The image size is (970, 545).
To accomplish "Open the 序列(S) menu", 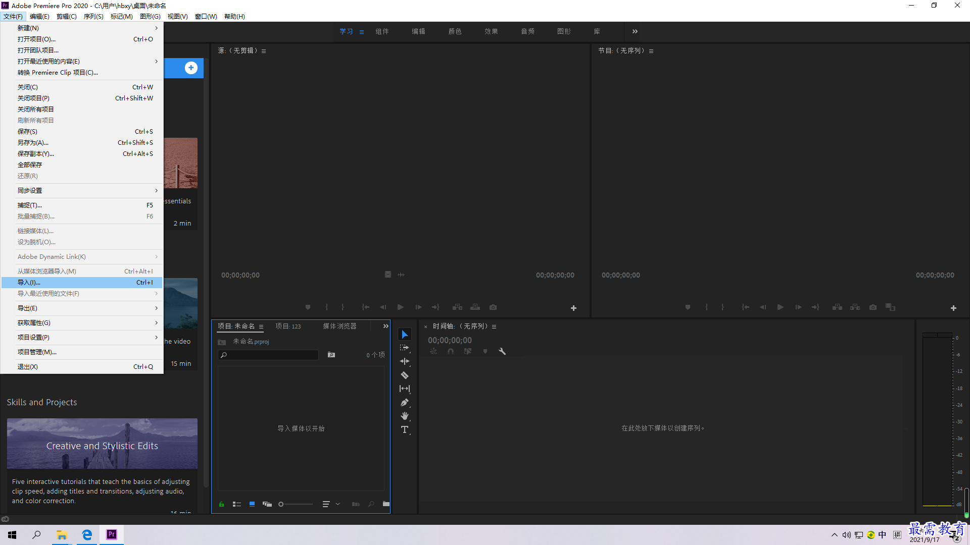I will tap(93, 16).
